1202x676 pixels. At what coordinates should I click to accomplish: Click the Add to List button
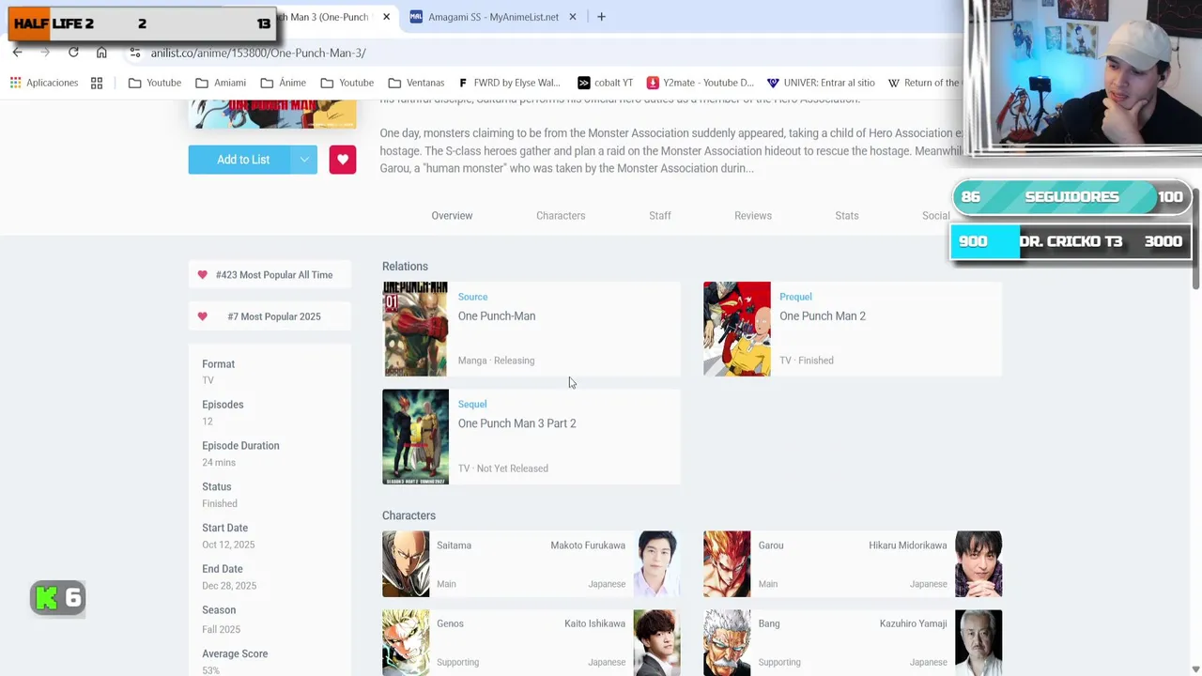243,160
